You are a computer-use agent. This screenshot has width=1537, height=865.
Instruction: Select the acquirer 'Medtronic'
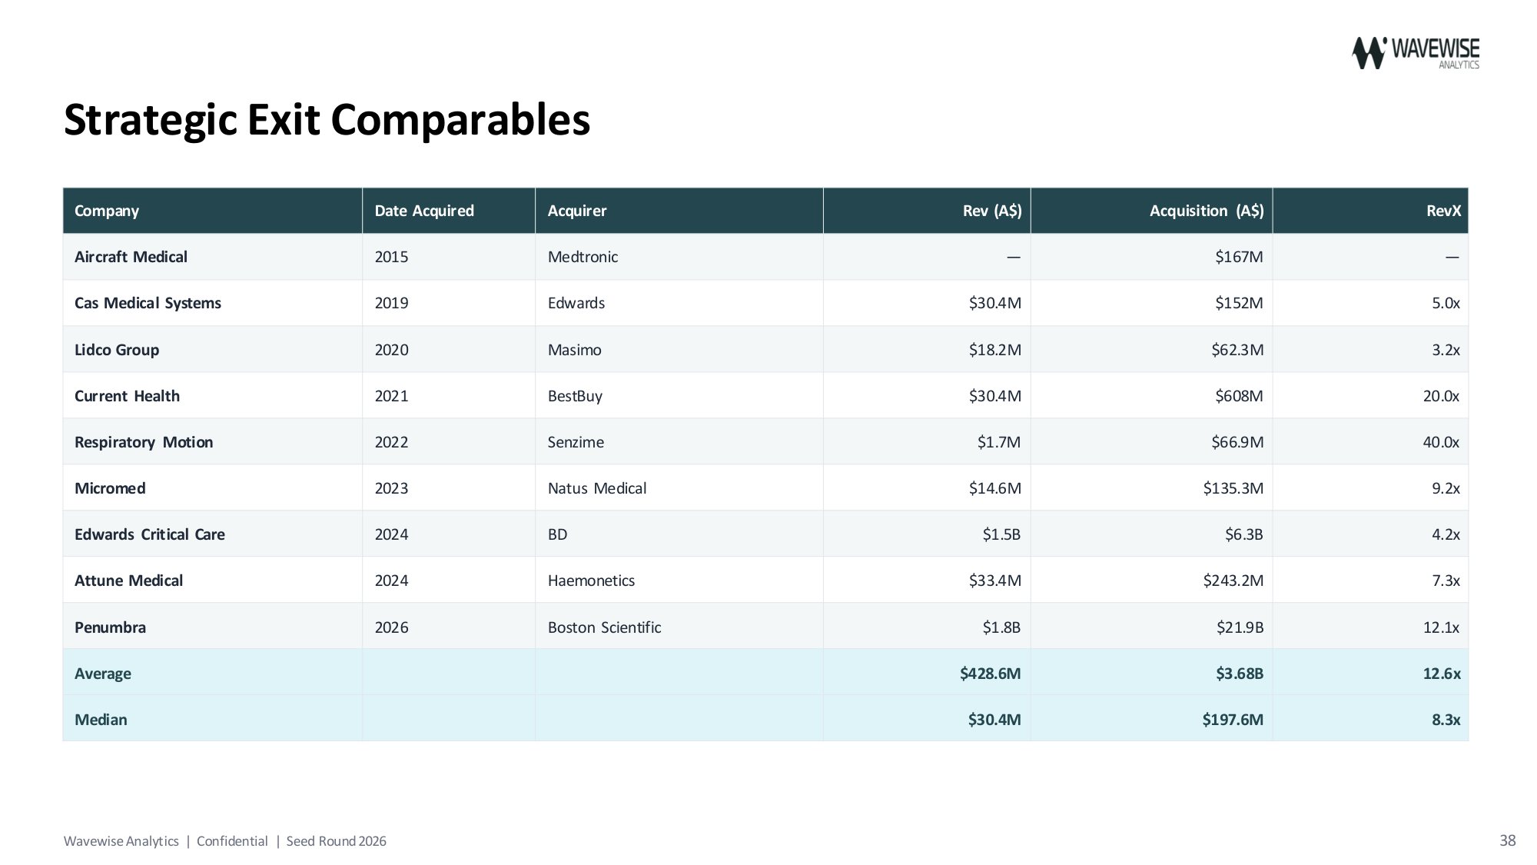[583, 257]
